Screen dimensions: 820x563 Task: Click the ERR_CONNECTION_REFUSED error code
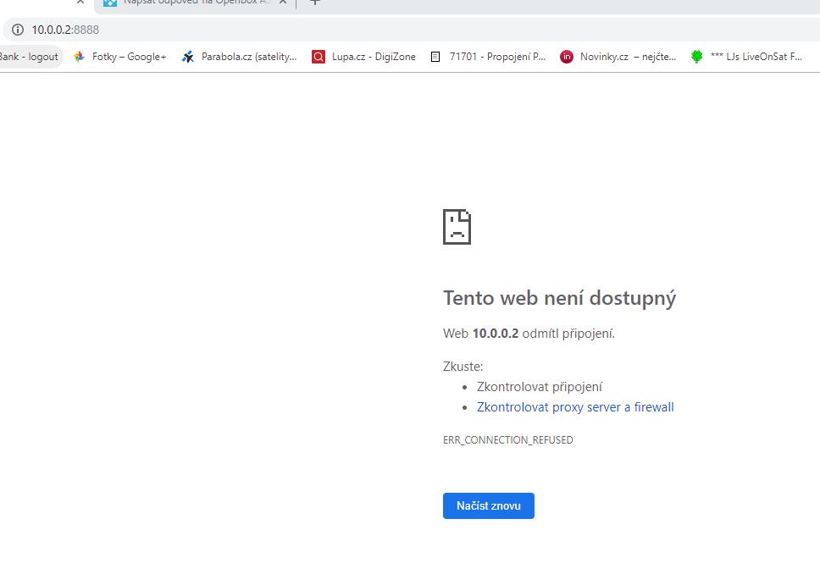[x=507, y=440]
